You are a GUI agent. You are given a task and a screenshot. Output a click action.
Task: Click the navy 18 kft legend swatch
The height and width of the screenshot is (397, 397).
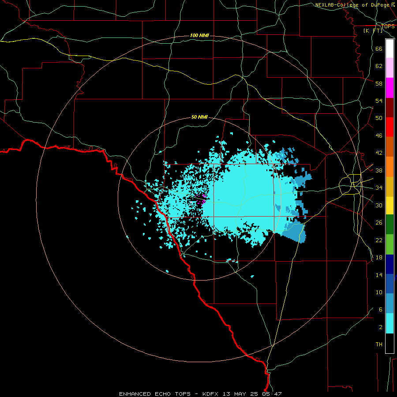pyautogui.click(x=390, y=264)
